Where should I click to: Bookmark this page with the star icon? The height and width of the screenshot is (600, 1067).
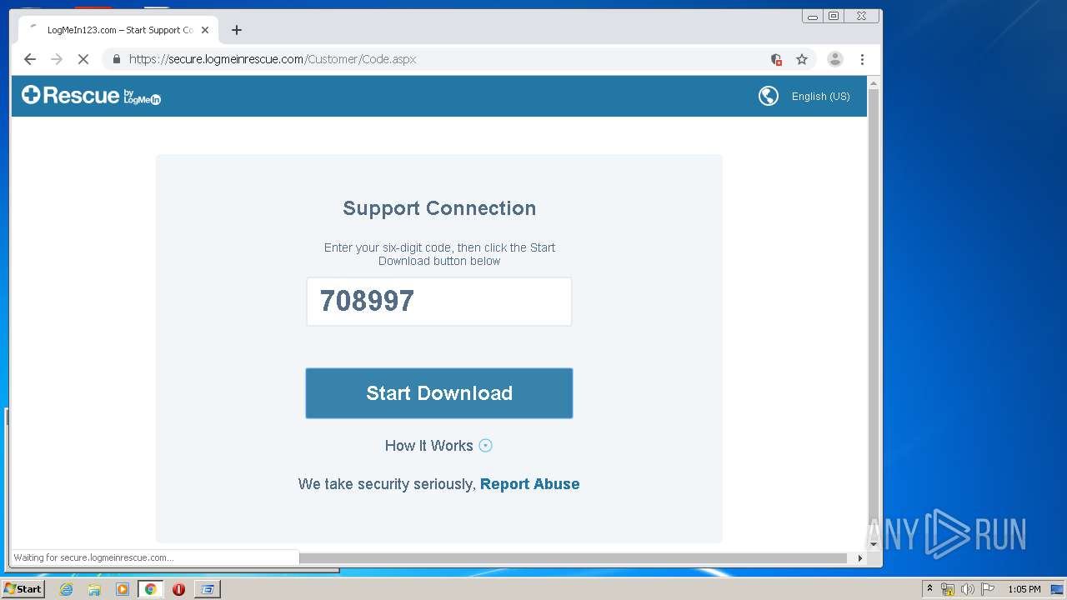[802, 59]
